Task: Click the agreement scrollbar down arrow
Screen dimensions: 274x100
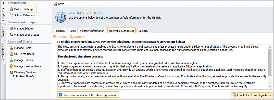Action: pos(270,88)
